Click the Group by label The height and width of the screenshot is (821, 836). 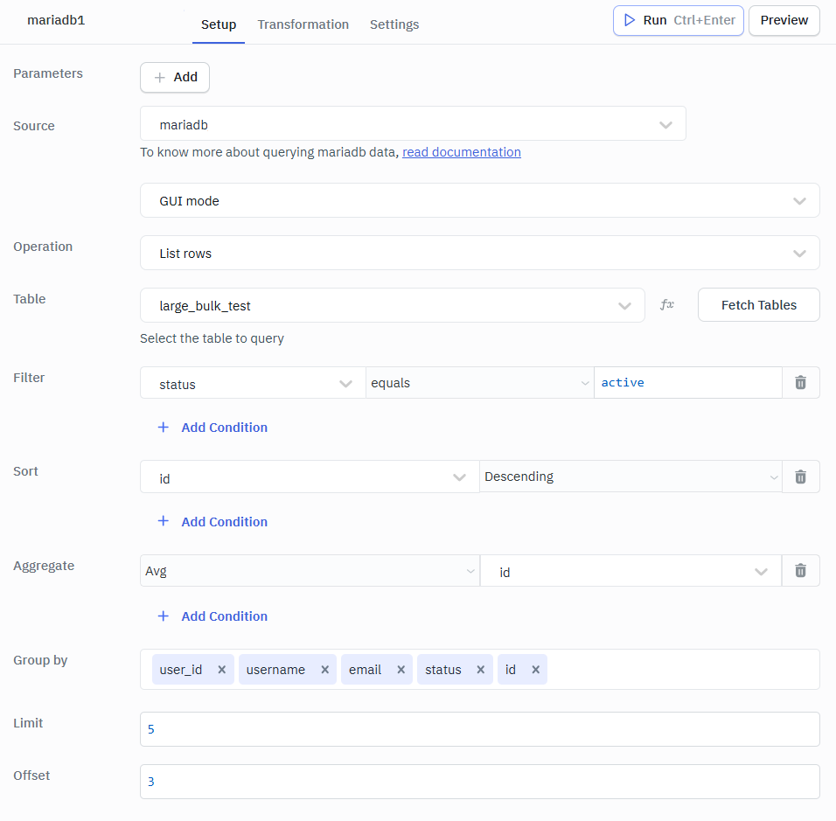point(40,660)
